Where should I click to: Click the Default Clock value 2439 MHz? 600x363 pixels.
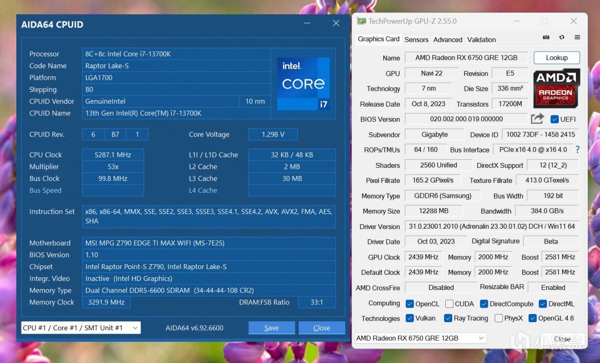[x=423, y=272]
